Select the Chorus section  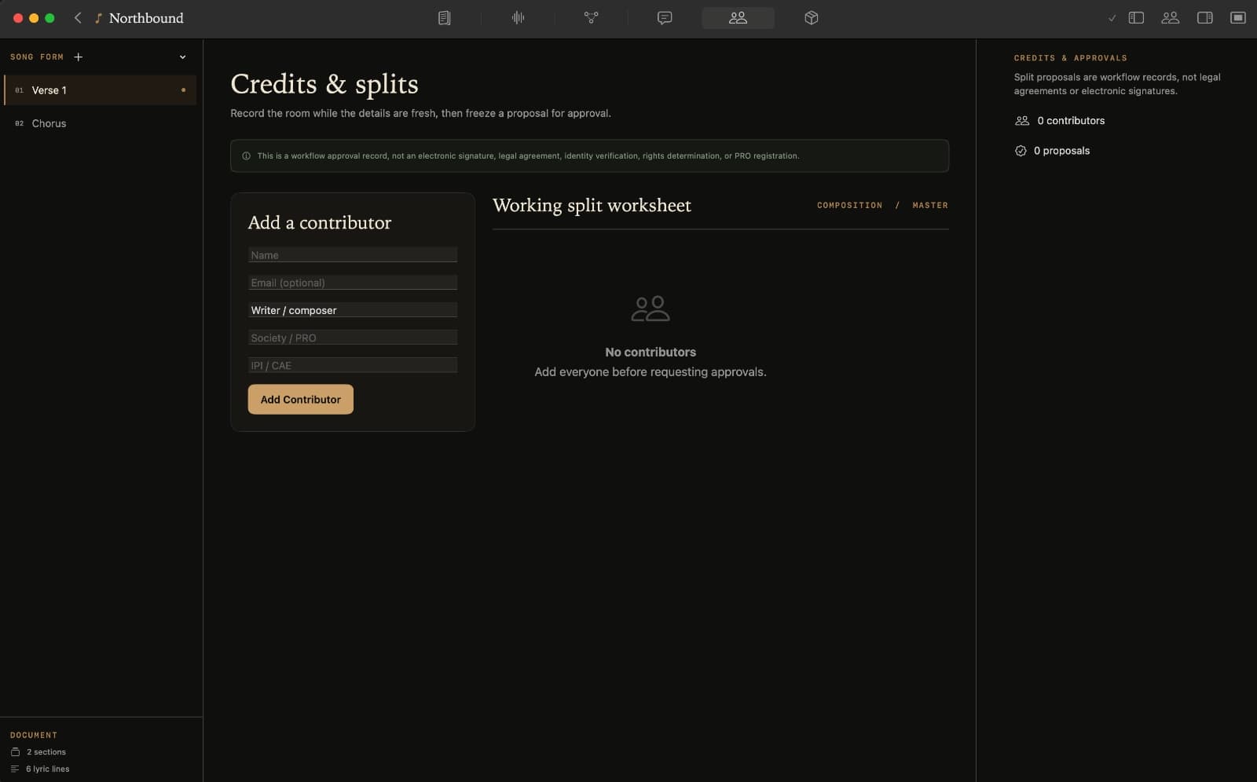pos(100,123)
